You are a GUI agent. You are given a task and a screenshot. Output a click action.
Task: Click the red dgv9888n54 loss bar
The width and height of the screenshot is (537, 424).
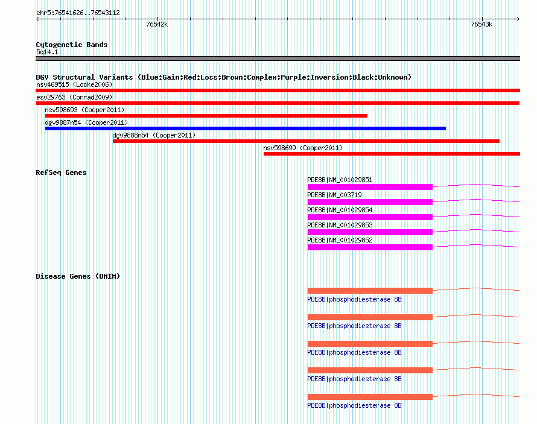[x=306, y=141]
